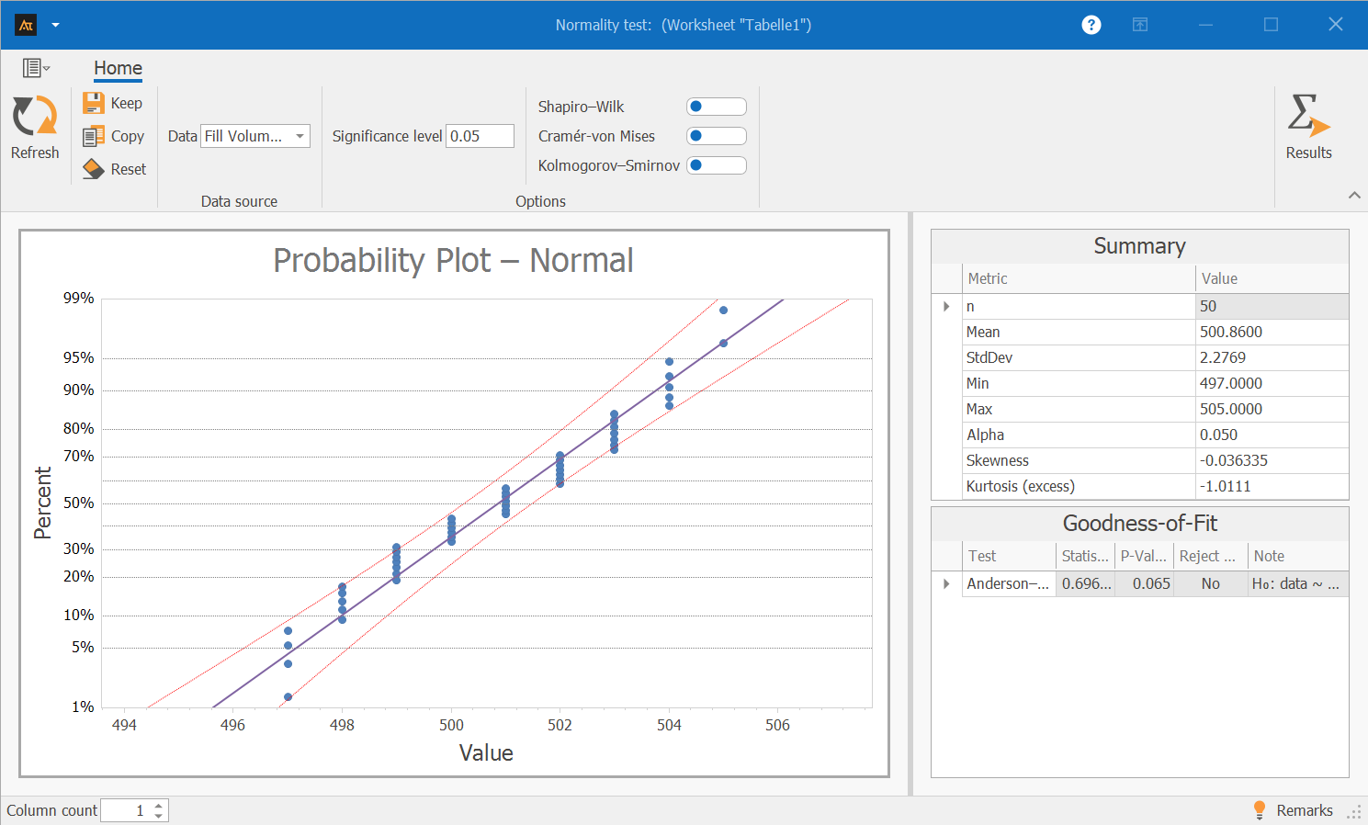Screen dimensions: 1368x825
Task: Open the Remarks lightbulb icon
Action: coord(1260,809)
